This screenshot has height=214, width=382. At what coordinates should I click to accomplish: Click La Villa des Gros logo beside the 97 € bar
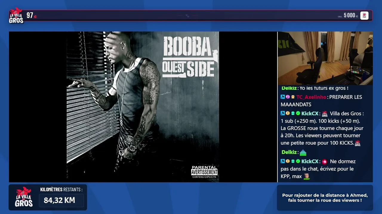tap(16, 15)
